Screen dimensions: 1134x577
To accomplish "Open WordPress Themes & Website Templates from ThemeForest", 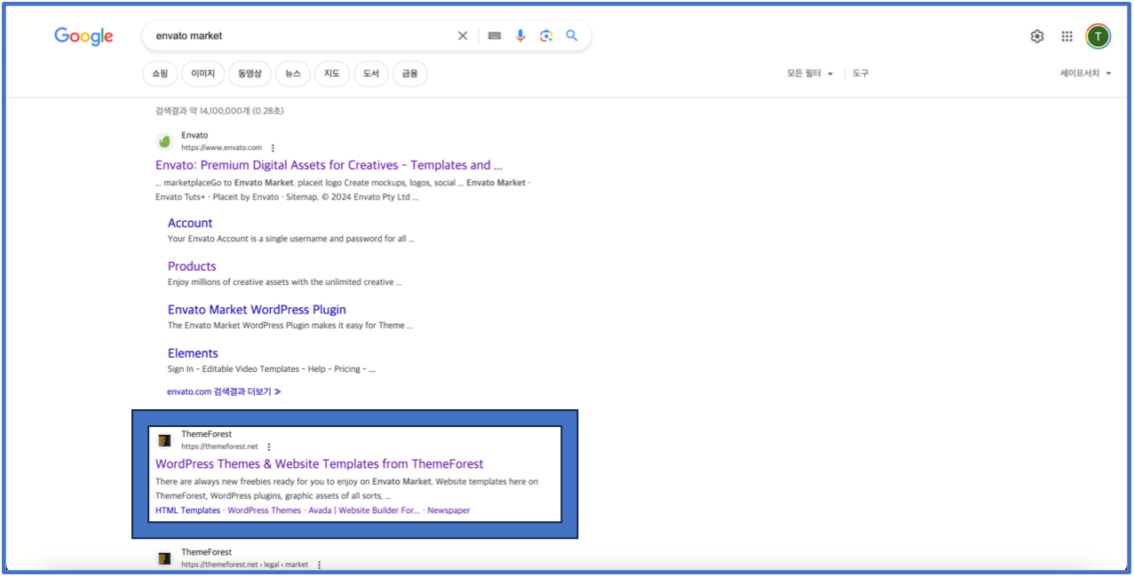I will tap(320, 464).
